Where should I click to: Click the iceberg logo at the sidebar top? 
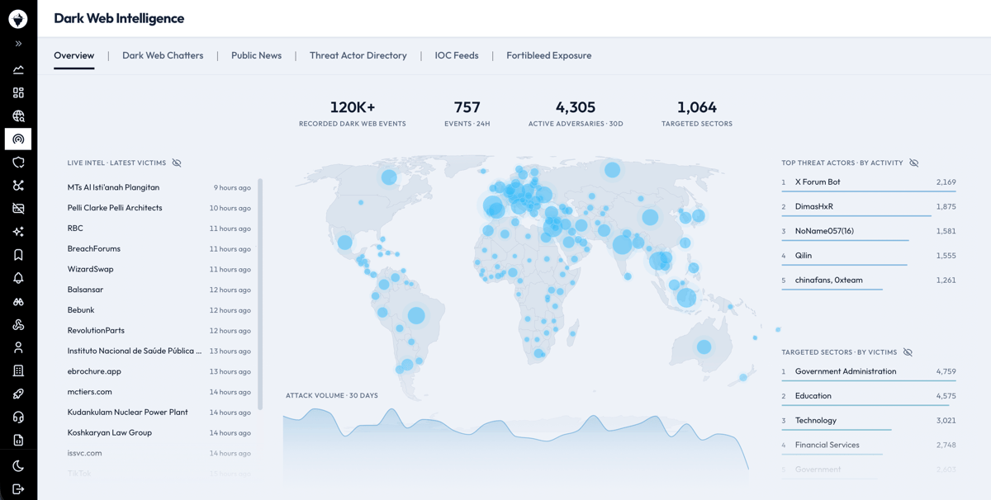coord(18,18)
